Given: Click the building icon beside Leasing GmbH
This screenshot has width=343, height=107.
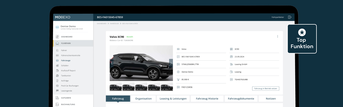Looking at the screenshot, I should point(231,64).
